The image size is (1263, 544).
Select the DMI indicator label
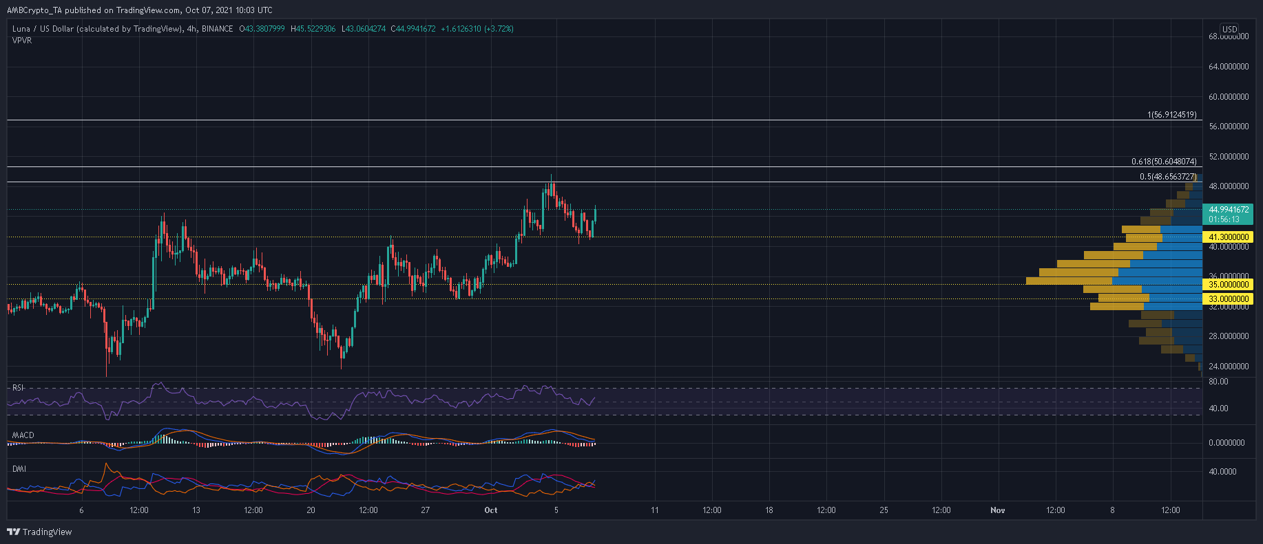click(x=19, y=469)
